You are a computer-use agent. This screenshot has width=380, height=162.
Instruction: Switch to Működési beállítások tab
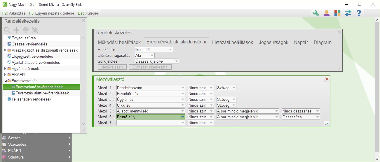119,42
